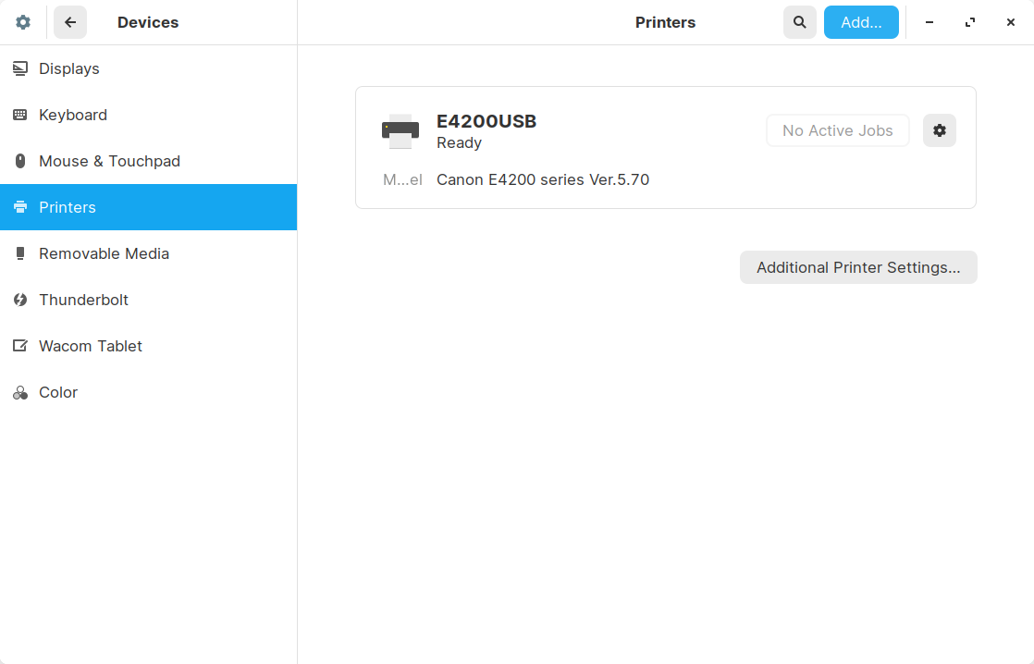Screen dimensions: 1034x664
Task: Click the Wacom Tablet pen icon
Action: 20,346
